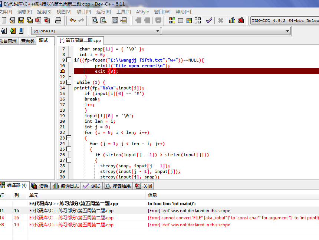Viewport: 319px width, 240px height.
Task: Click the Delete Profiling Information icon
Action: [x=241, y=20]
